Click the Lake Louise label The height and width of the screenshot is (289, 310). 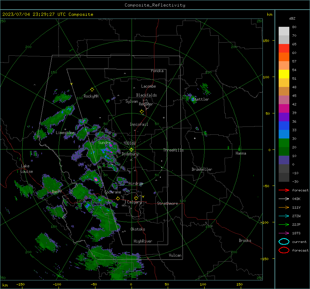coord(27,169)
